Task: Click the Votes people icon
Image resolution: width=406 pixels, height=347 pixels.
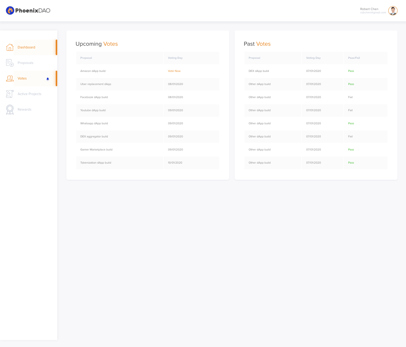Action: pyautogui.click(x=10, y=78)
